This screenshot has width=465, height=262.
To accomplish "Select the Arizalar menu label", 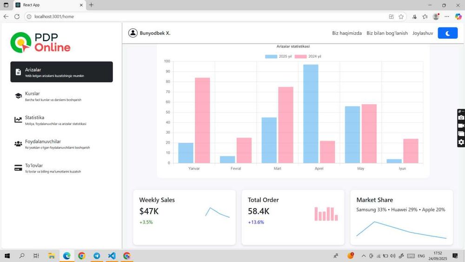I will tap(33, 70).
